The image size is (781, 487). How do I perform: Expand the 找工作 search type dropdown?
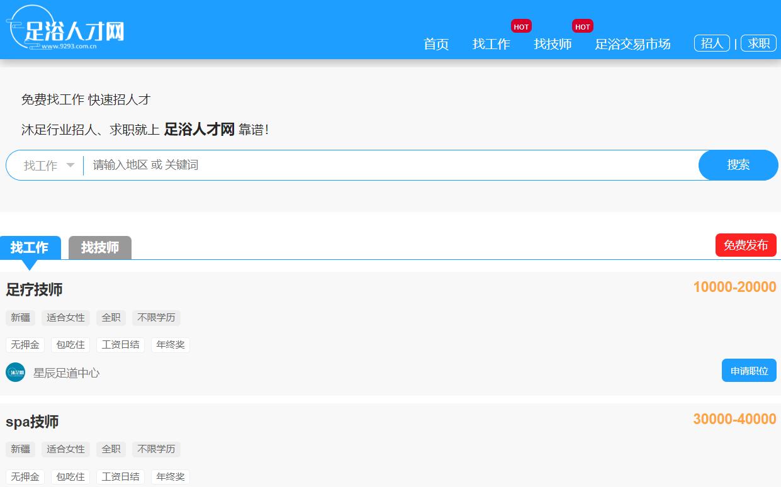coord(49,165)
